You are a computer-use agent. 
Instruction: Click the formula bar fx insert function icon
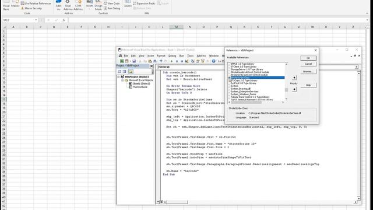pyautogui.click(x=64, y=20)
